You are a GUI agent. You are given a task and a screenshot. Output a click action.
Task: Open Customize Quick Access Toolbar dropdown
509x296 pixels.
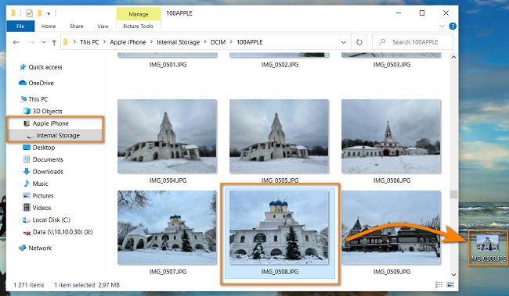tap(49, 13)
